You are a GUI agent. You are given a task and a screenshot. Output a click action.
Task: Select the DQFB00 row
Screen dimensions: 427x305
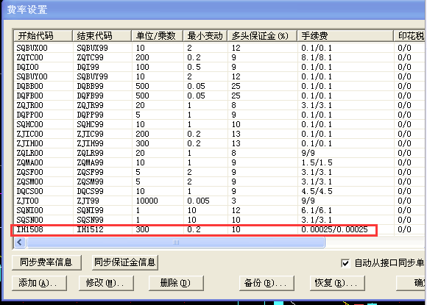click(219, 96)
